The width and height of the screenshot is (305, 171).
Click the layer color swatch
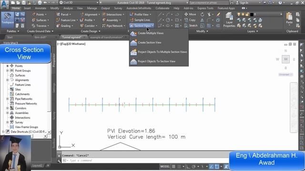coord(252,14)
